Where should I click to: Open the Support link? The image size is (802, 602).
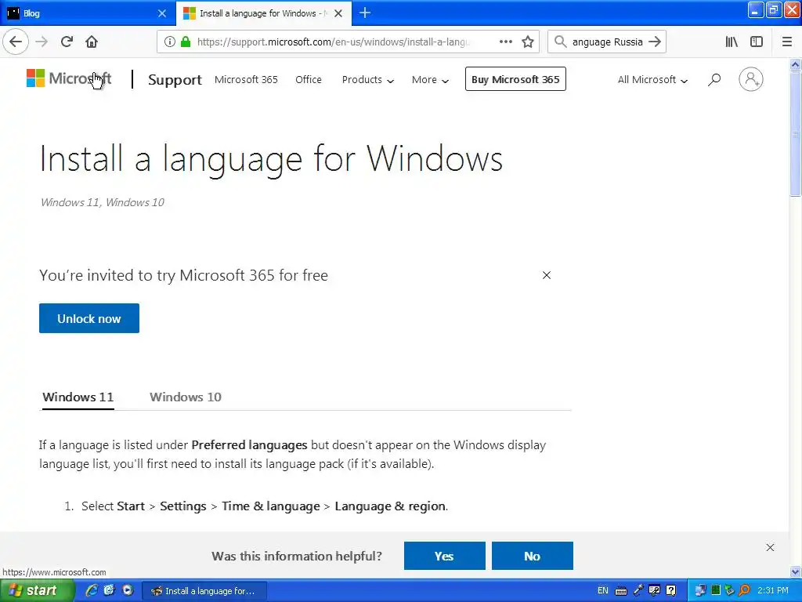(x=175, y=80)
